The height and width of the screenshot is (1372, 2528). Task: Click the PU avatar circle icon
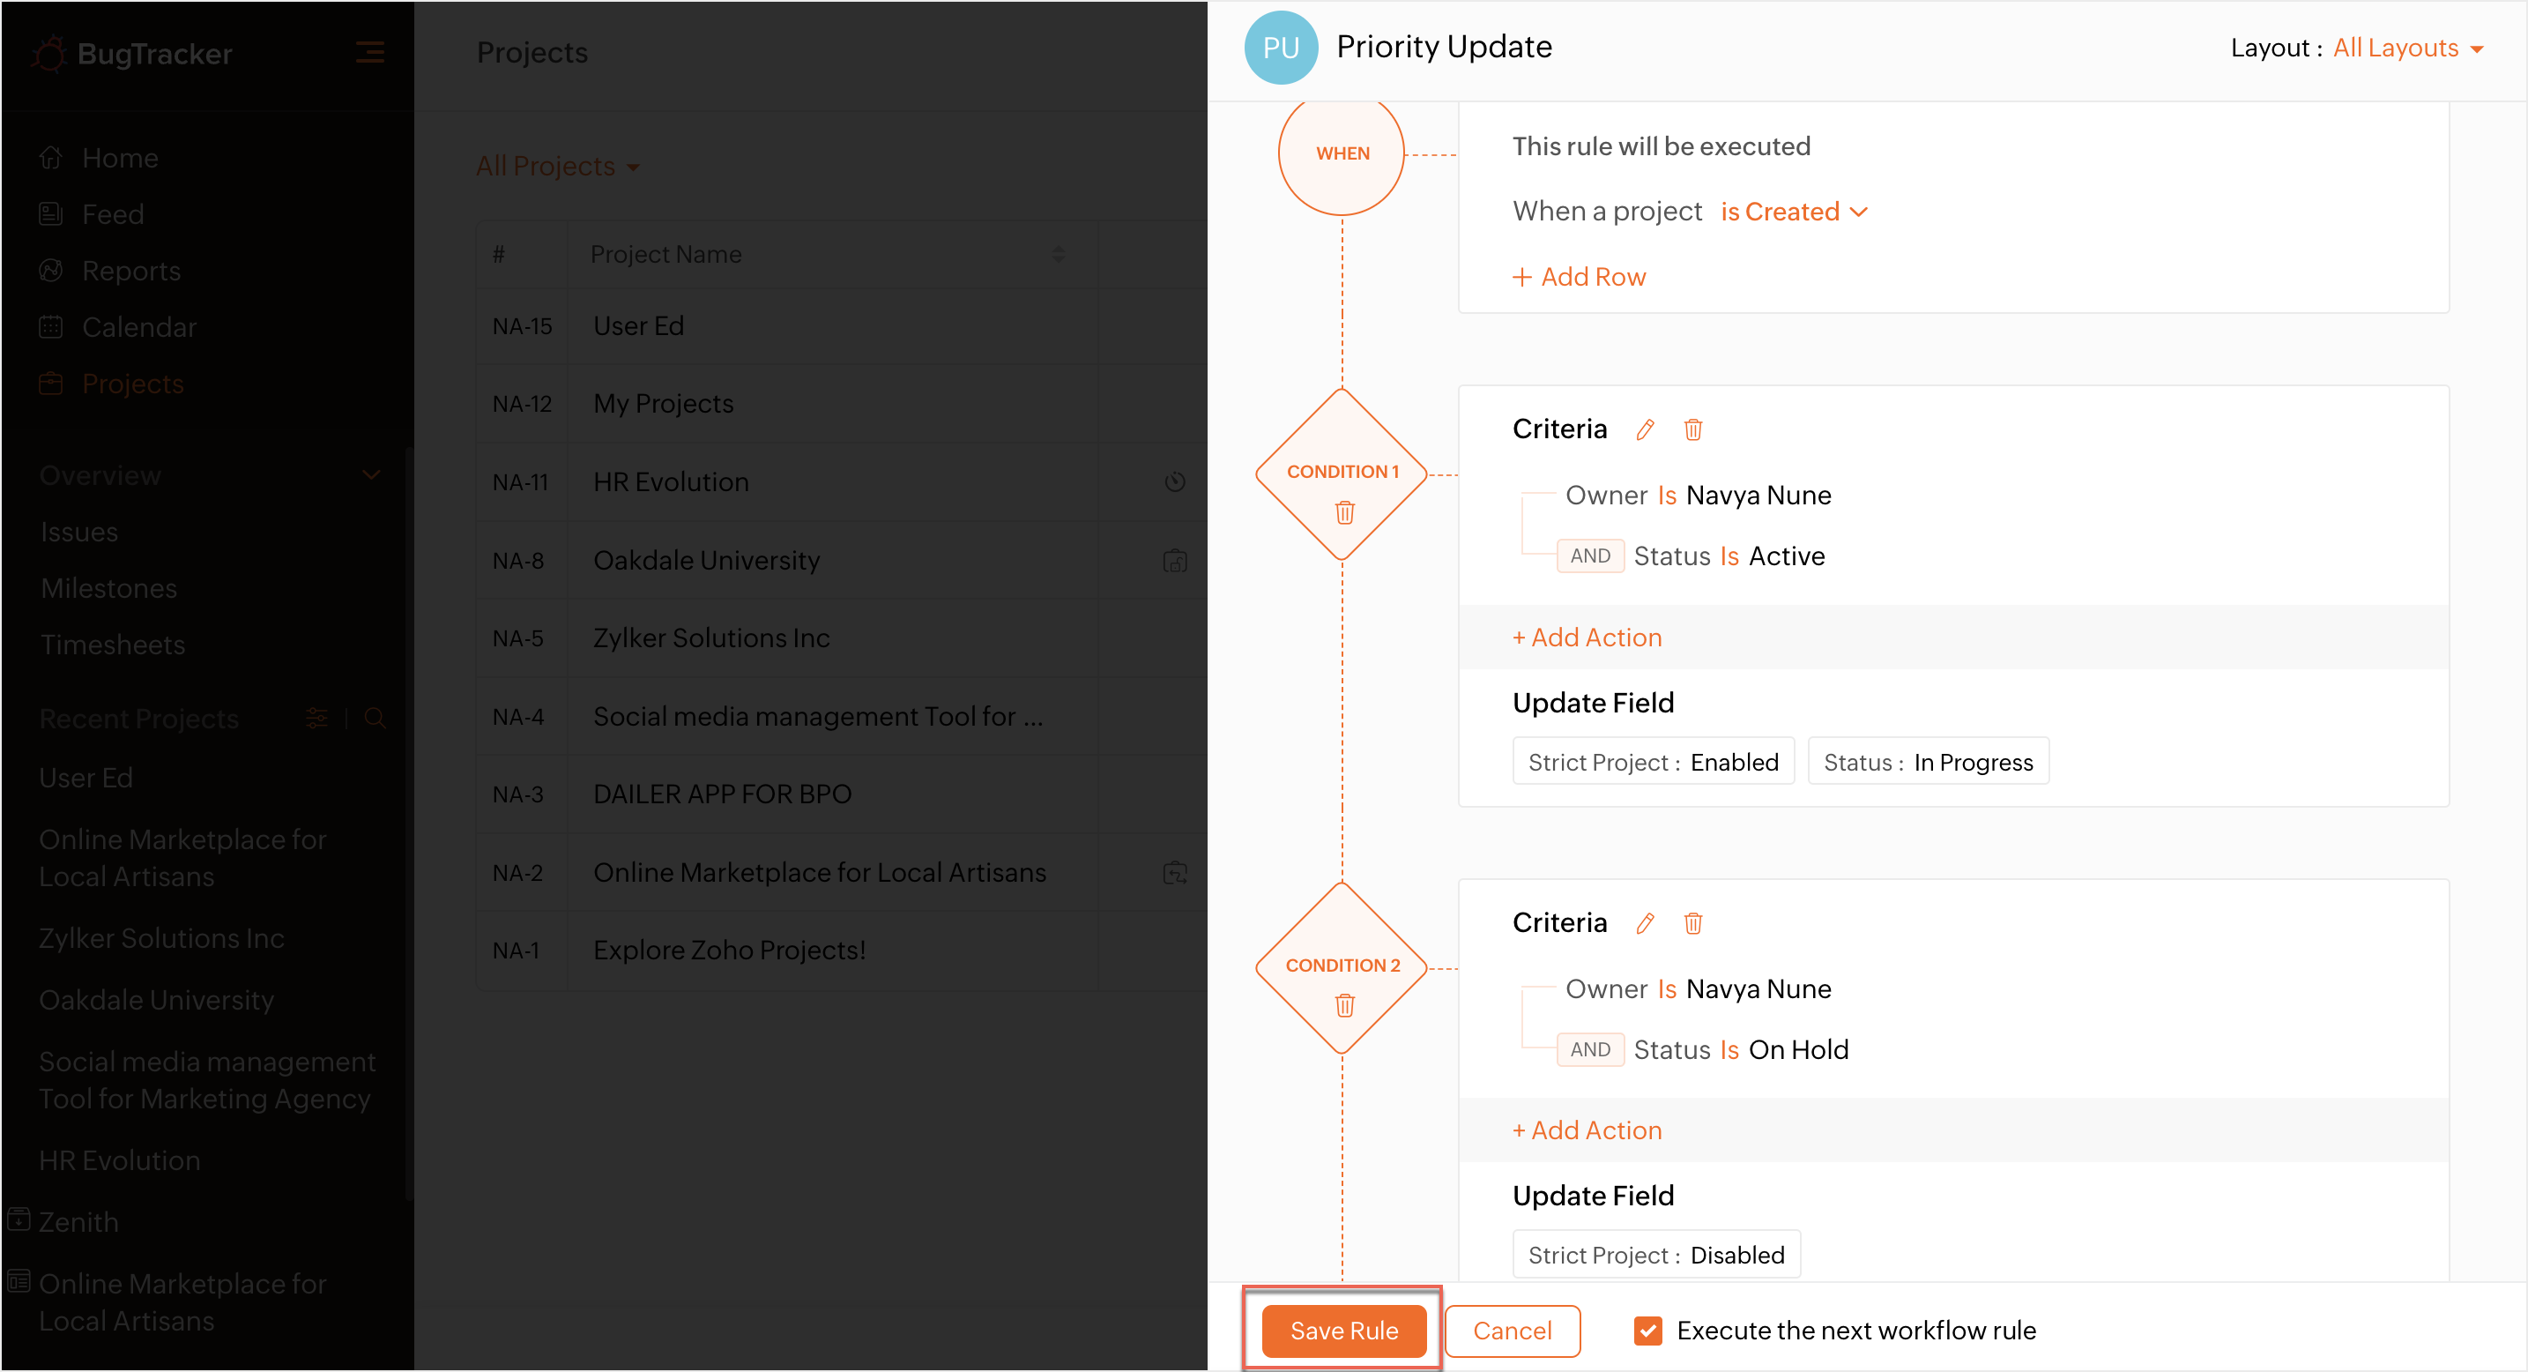point(1281,47)
